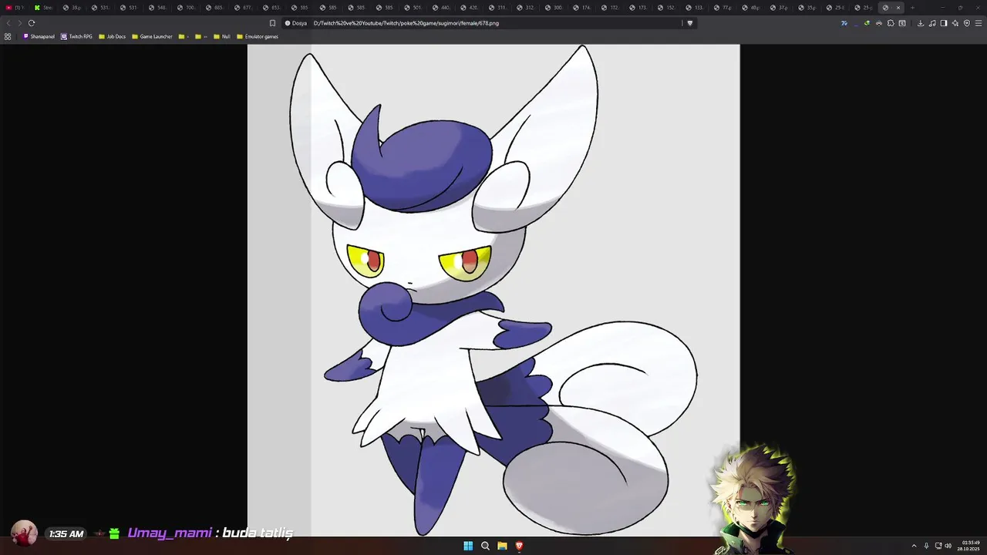The image size is (987, 555).
Task: Open the Shanapanel bookmark
Action: coord(39,36)
